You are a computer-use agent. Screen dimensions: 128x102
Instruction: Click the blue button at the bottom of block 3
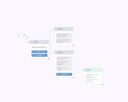(64, 74)
